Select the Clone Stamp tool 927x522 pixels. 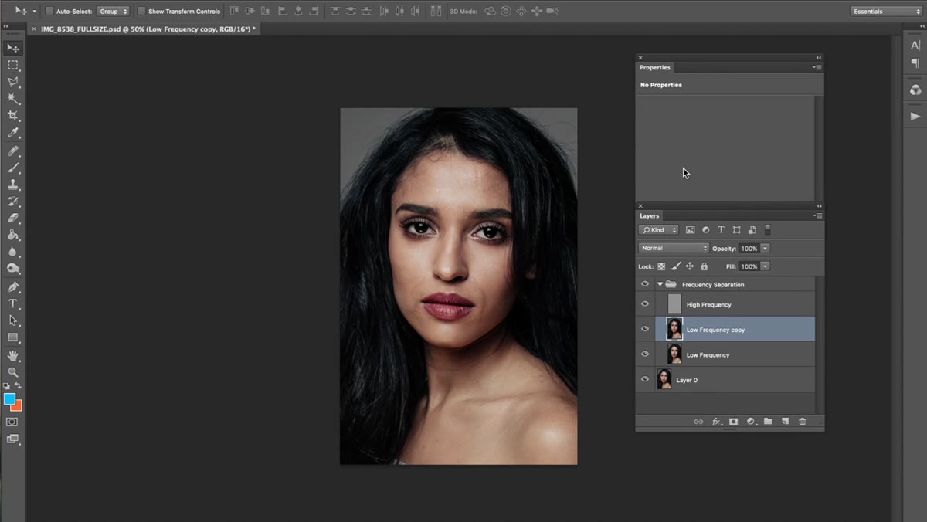pyautogui.click(x=13, y=185)
